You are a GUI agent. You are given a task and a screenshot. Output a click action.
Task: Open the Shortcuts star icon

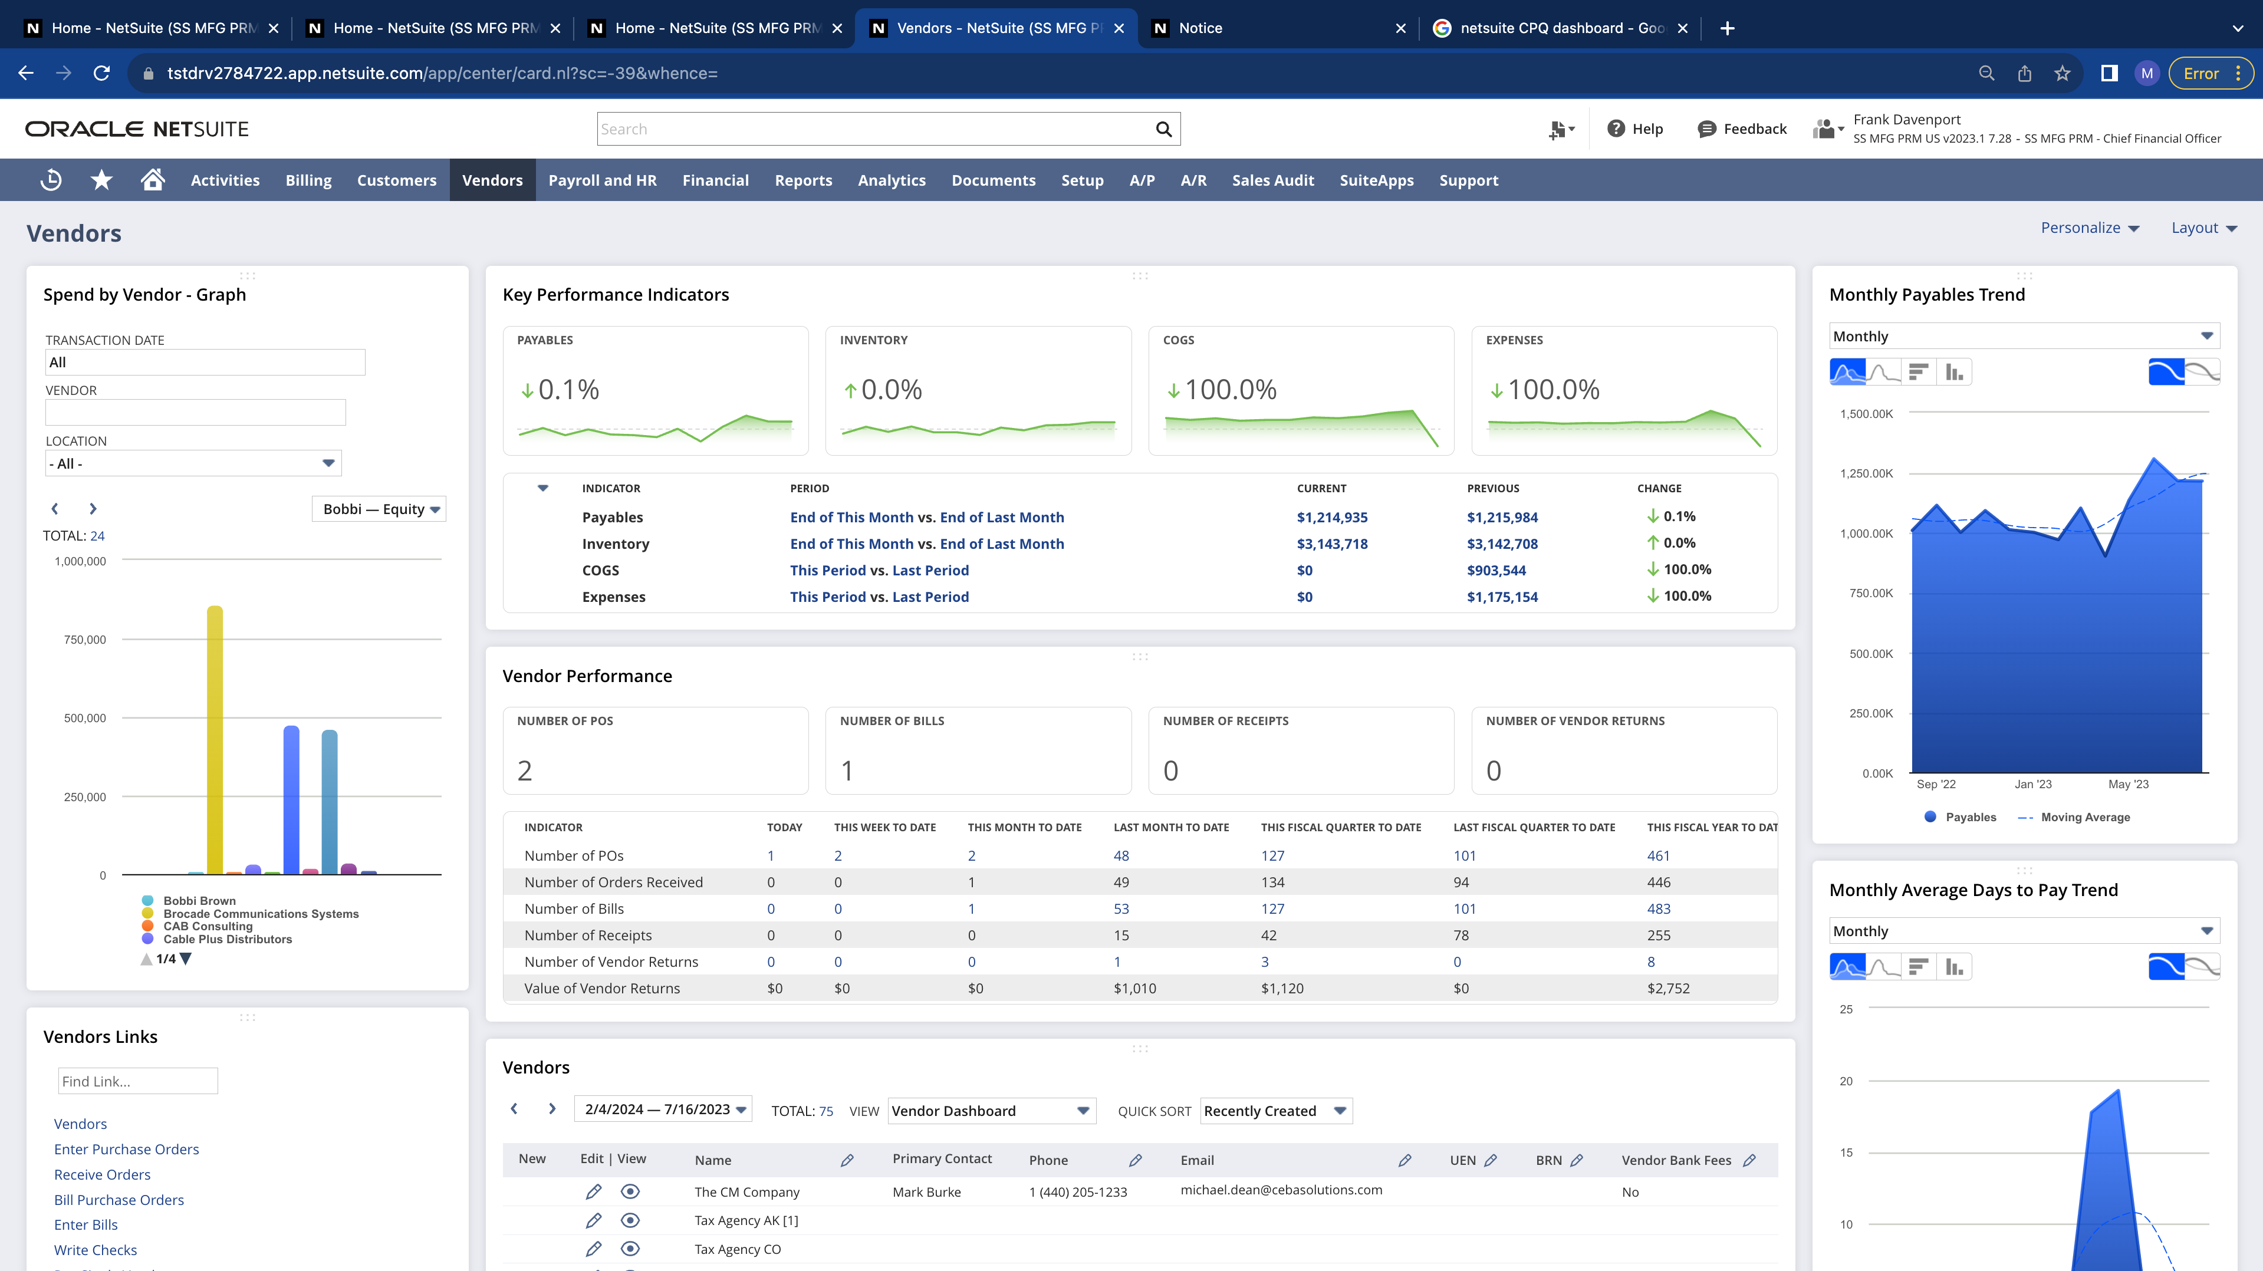[102, 180]
